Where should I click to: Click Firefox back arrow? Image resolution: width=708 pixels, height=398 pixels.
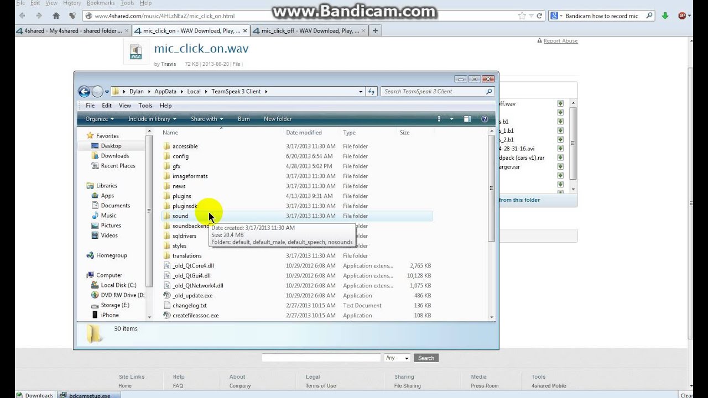pyautogui.click(x=22, y=15)
